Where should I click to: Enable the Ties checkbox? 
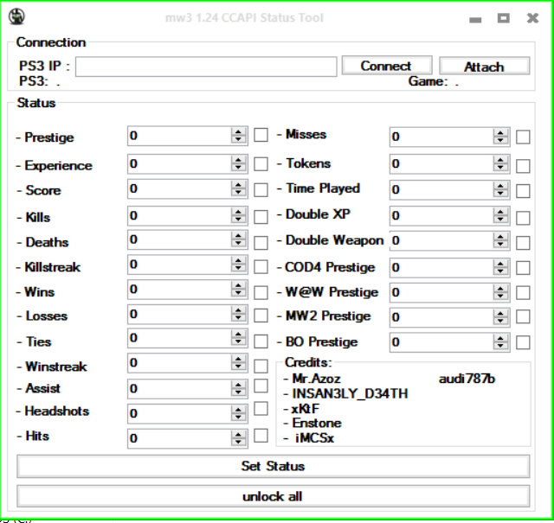click(261, 341)
